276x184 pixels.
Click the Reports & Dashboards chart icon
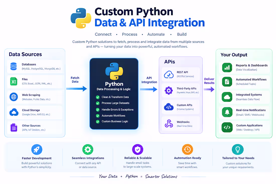[x=227, y=68]
